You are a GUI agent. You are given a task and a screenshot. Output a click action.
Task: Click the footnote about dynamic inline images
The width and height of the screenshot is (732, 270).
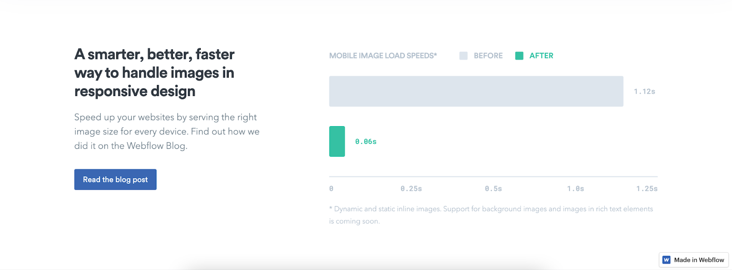point(491,215)
